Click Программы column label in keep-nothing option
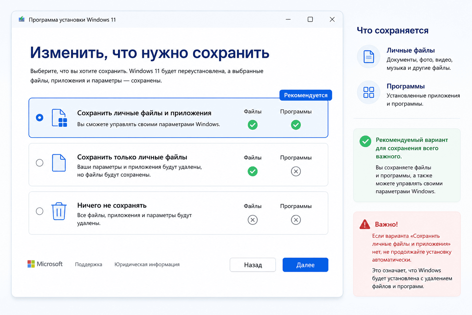Screen dimensions: 472x315 click(296, 206)
